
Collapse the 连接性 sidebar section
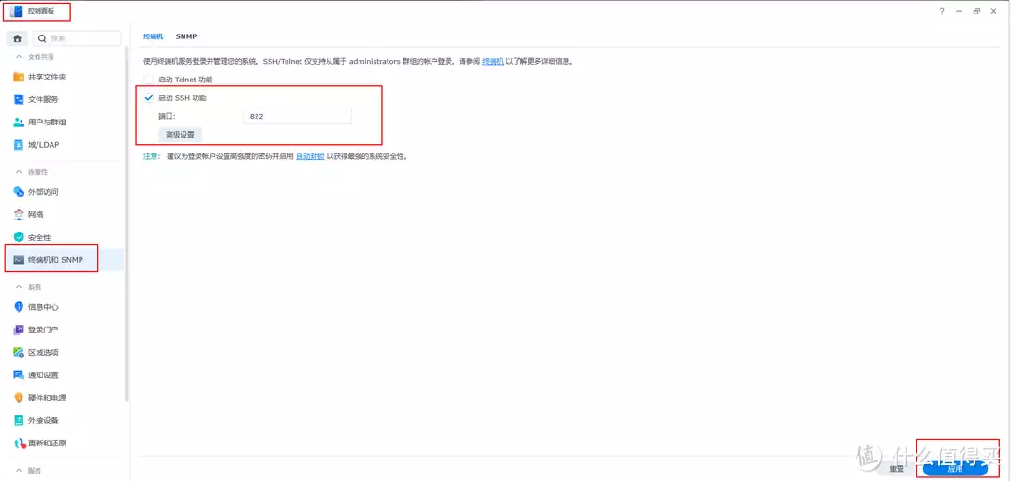19,172
